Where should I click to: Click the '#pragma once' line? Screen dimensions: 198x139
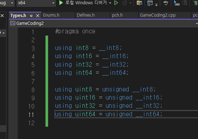pos(75,32)
